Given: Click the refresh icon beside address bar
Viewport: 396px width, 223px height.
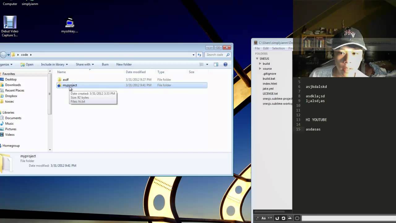Looking at the screenshot, I should pyautogui.click(x=200, y=55).
